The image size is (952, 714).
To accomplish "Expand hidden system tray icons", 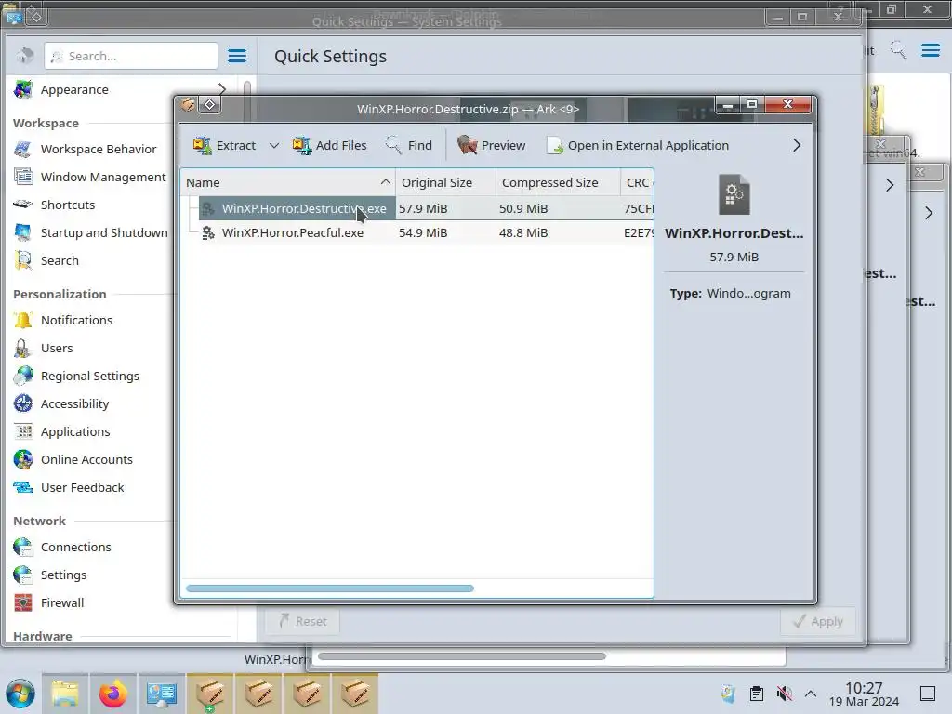I will pos(811,694).
